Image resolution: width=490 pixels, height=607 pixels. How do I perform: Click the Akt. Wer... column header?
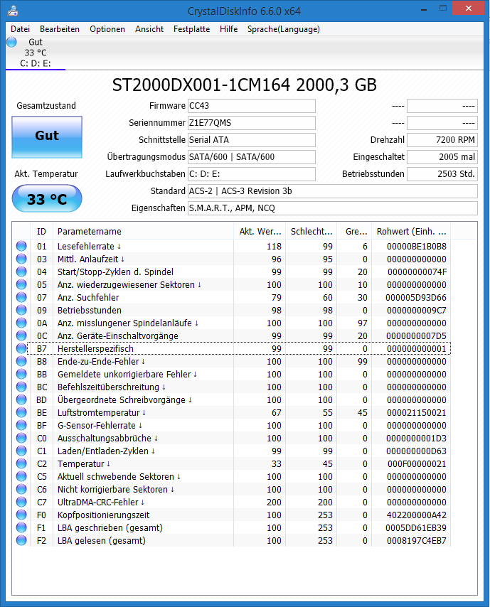click(260, 232)
